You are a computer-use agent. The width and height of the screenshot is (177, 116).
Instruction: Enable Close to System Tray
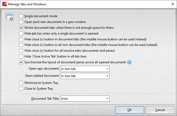coord(21,89)
